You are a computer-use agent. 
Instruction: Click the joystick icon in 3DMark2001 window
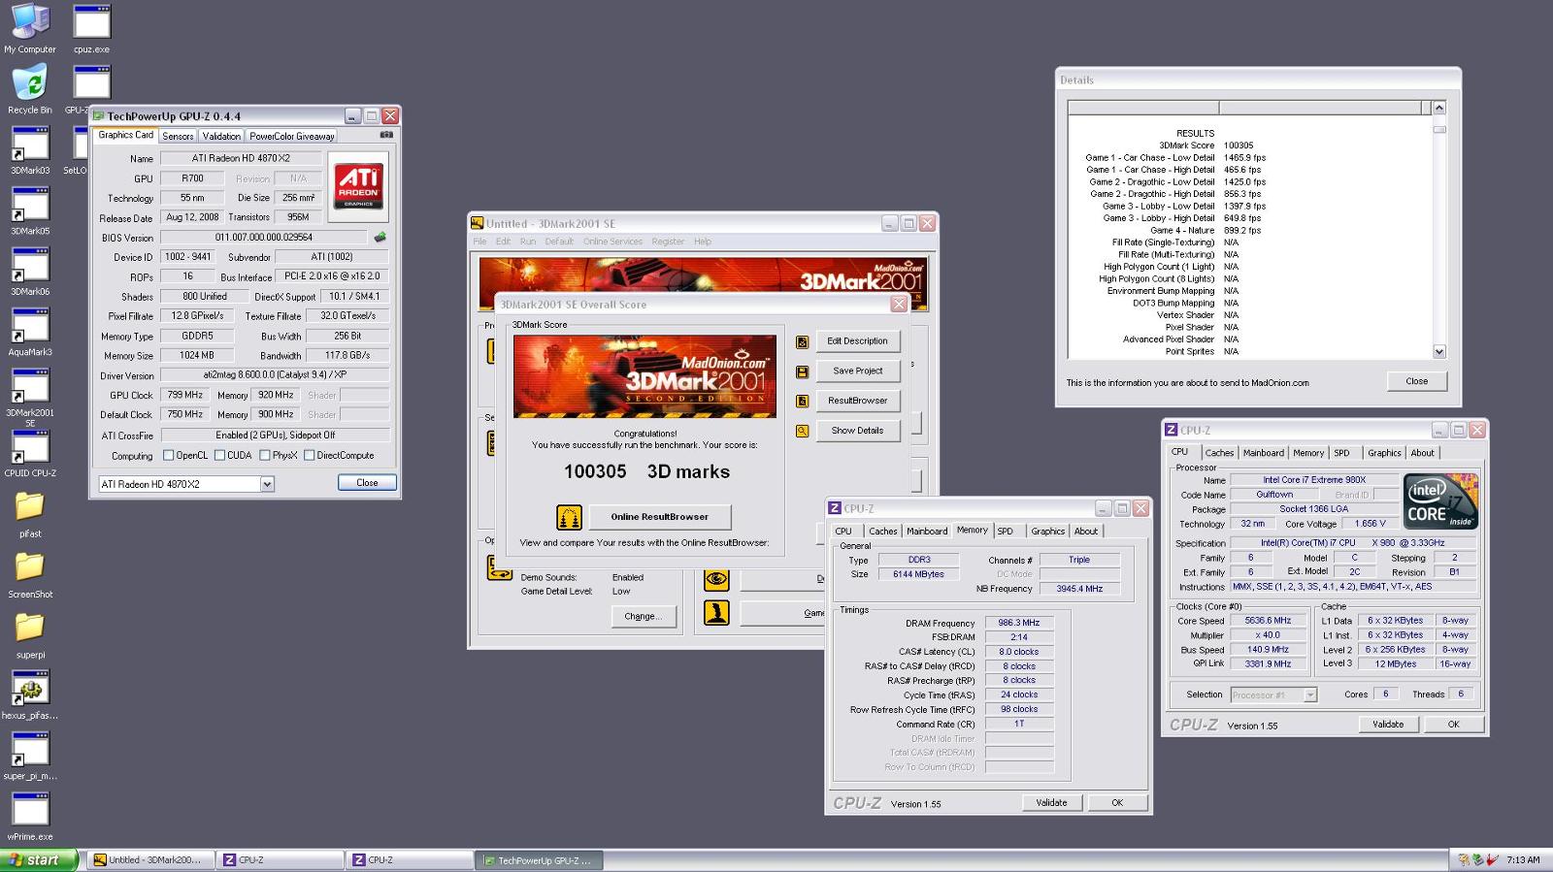pyautogui.click(x=716, y=613)
